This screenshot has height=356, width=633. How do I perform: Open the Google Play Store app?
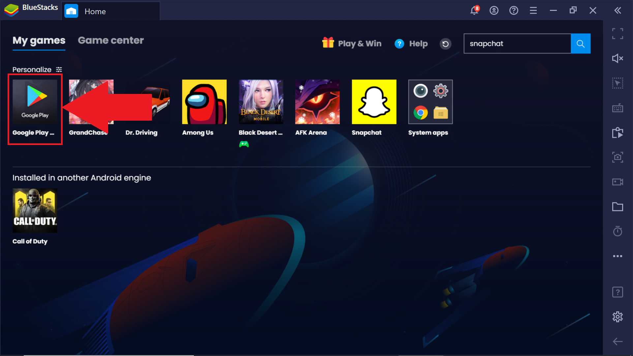coord(35,102)
